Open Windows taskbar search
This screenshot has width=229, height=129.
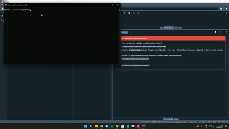point(91,126)
